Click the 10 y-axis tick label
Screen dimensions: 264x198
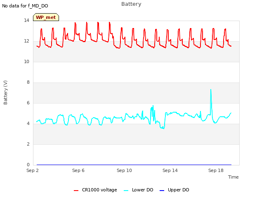[x=26, y=62]
